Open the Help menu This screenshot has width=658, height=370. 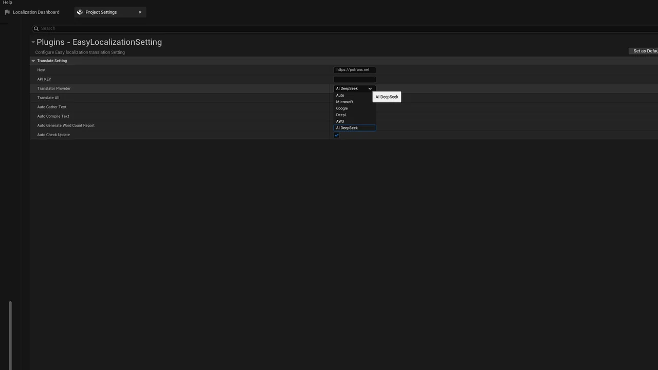tap(7, 3)
